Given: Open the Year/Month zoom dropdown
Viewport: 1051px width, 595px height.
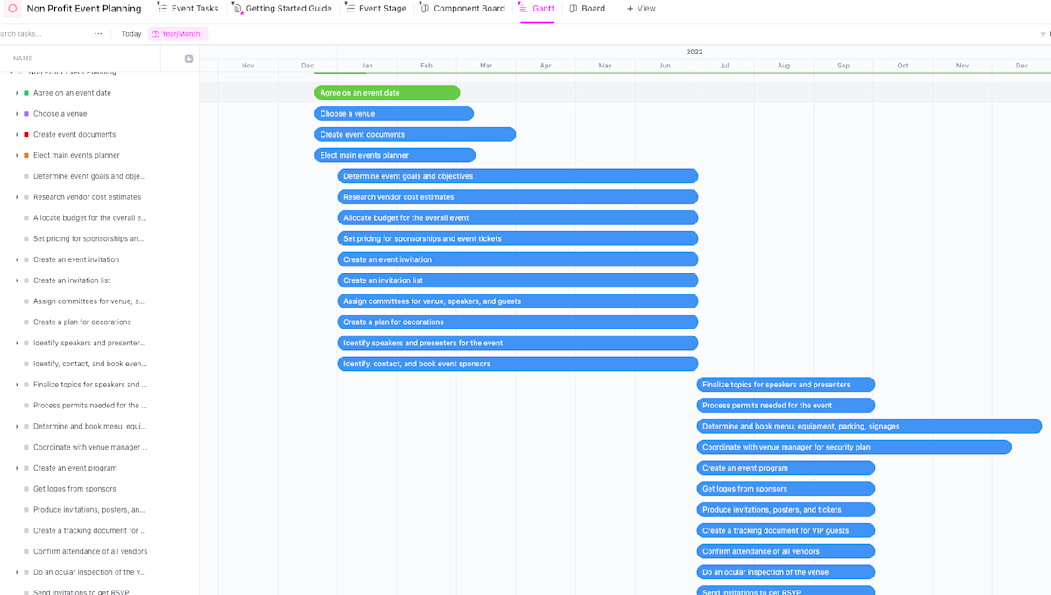Looking at the screenshot, I should [178, 33].
